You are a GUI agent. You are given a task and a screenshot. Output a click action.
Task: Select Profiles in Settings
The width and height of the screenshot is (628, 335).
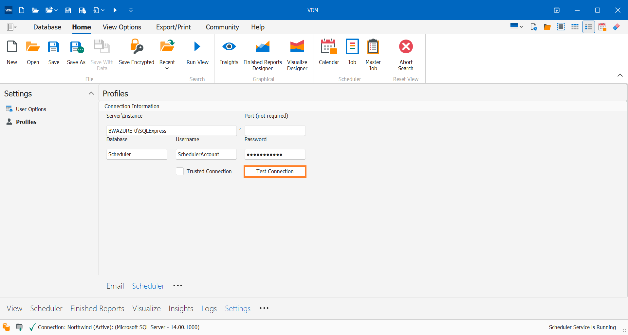tap(26, 122)
